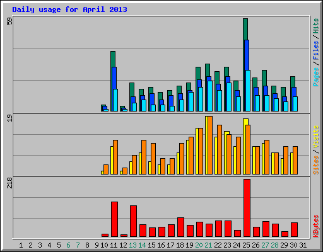Select the red KBytes bar for day 13
The height and width of the screenshot is (252, 323).
[133, 221]
